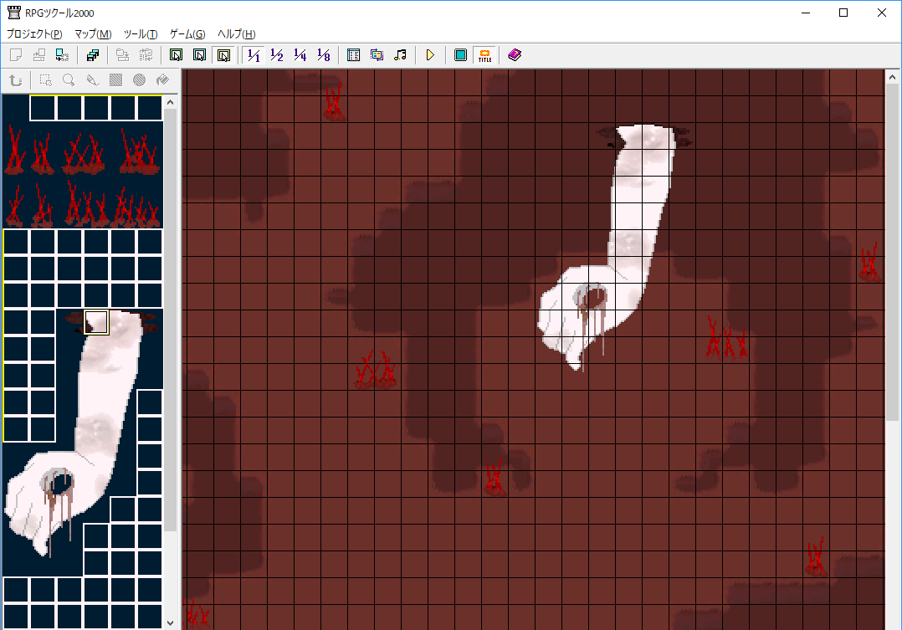Open the ヘルプ(H) menu
The width and height of the screenshot is (902, 630).
(236, 34)
